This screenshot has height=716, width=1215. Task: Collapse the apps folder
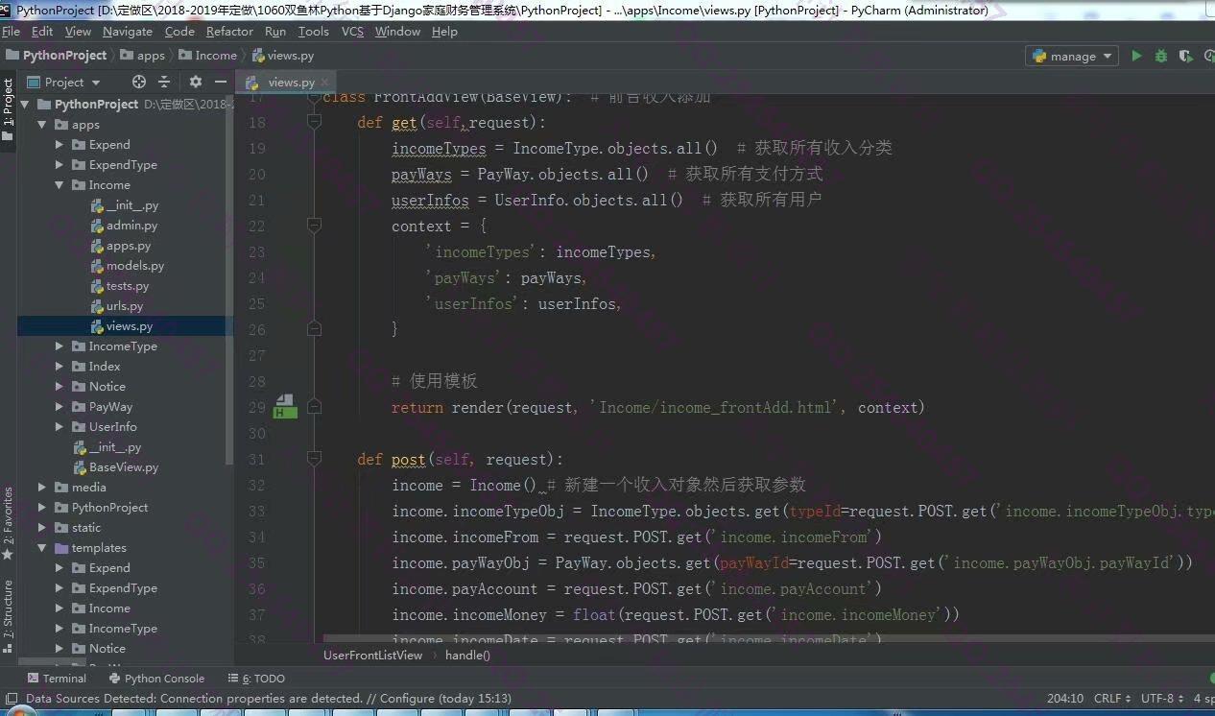42,124
